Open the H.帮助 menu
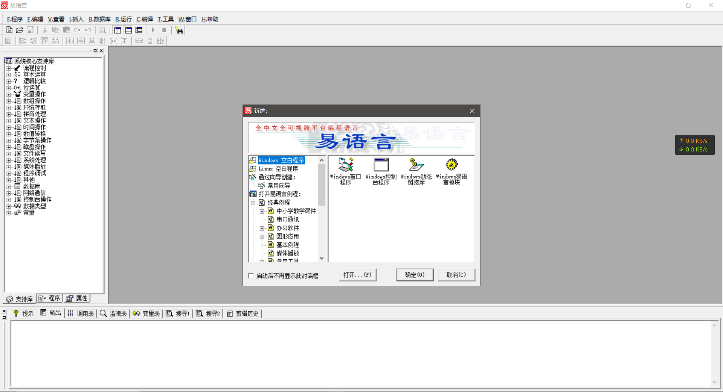 [210, 19]
